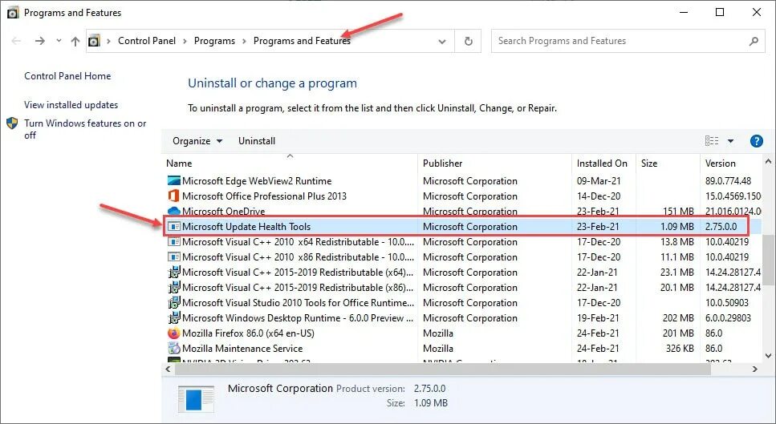
Task: Open the view options dropdown arrow
Action: pos(730,141)
